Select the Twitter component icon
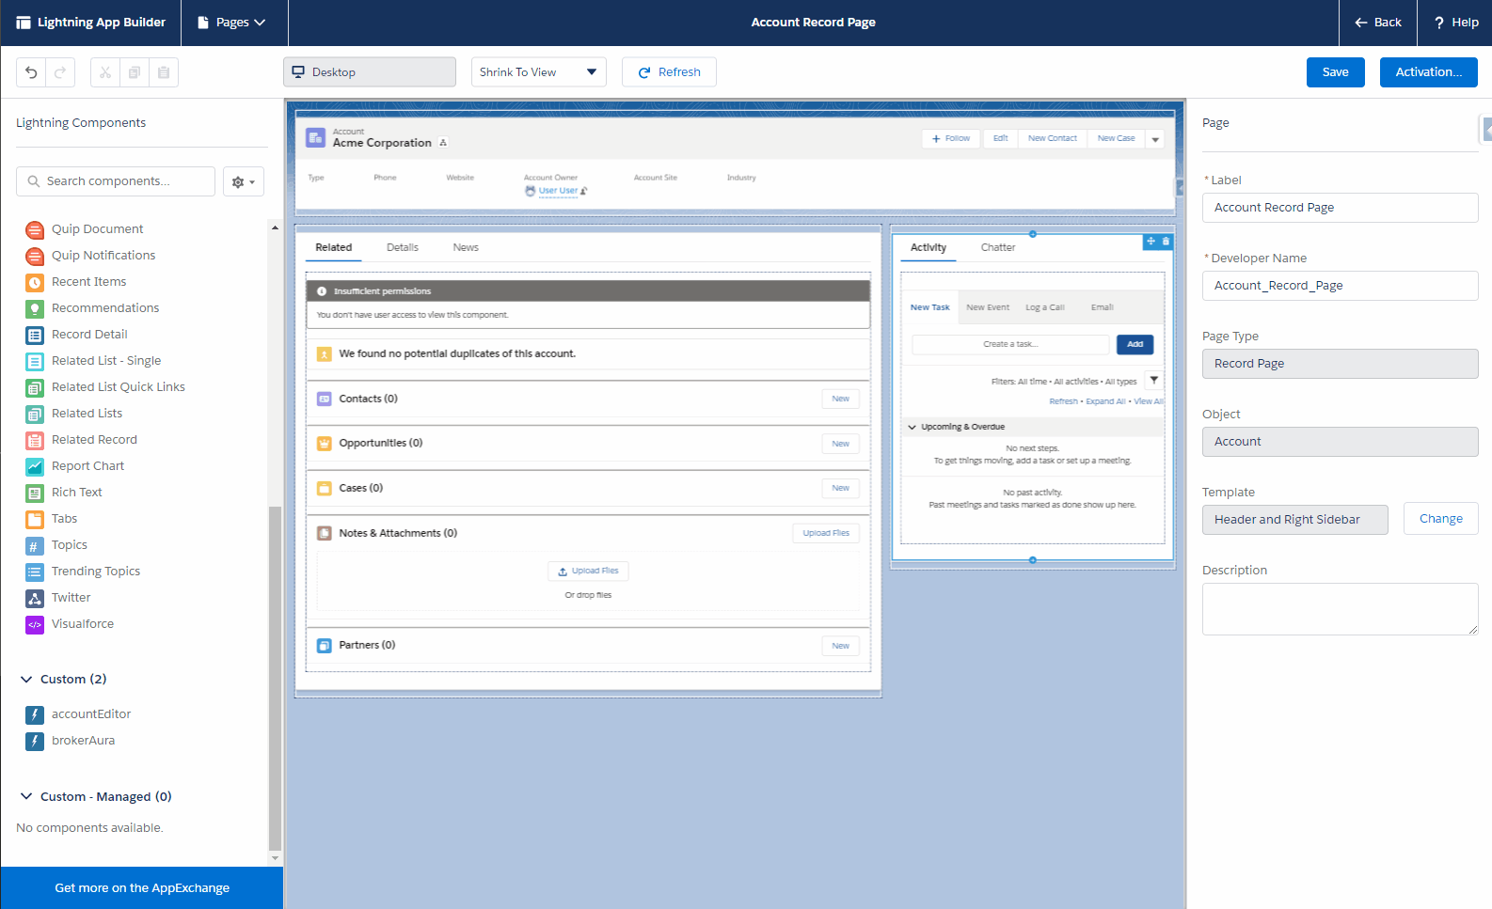The image size is (1492, 909). [35, 598]
